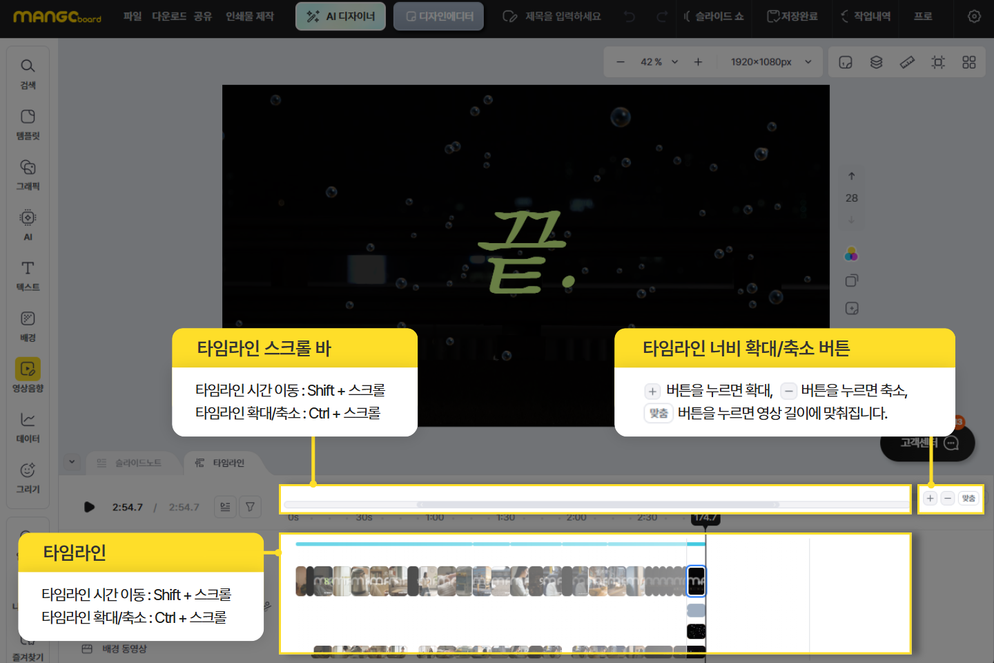Screen dimensions: 994x663
Task: Click the layers icon in top-right toolbar
Action: click(876, 62)
